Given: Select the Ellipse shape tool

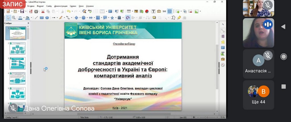Looking at the screenshot, I should 47,18.
